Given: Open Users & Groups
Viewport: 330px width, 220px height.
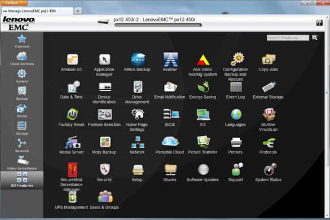Looking at the screenshot, I should [104, 200].
